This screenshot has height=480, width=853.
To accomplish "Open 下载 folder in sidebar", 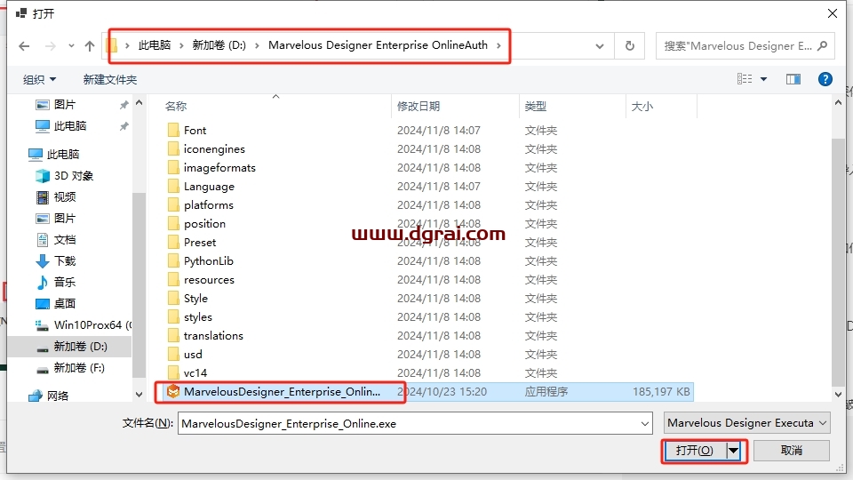I will (x=64, y=261).
